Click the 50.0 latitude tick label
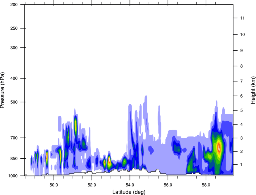The image size is (256, 195). (x=54, y=185)
